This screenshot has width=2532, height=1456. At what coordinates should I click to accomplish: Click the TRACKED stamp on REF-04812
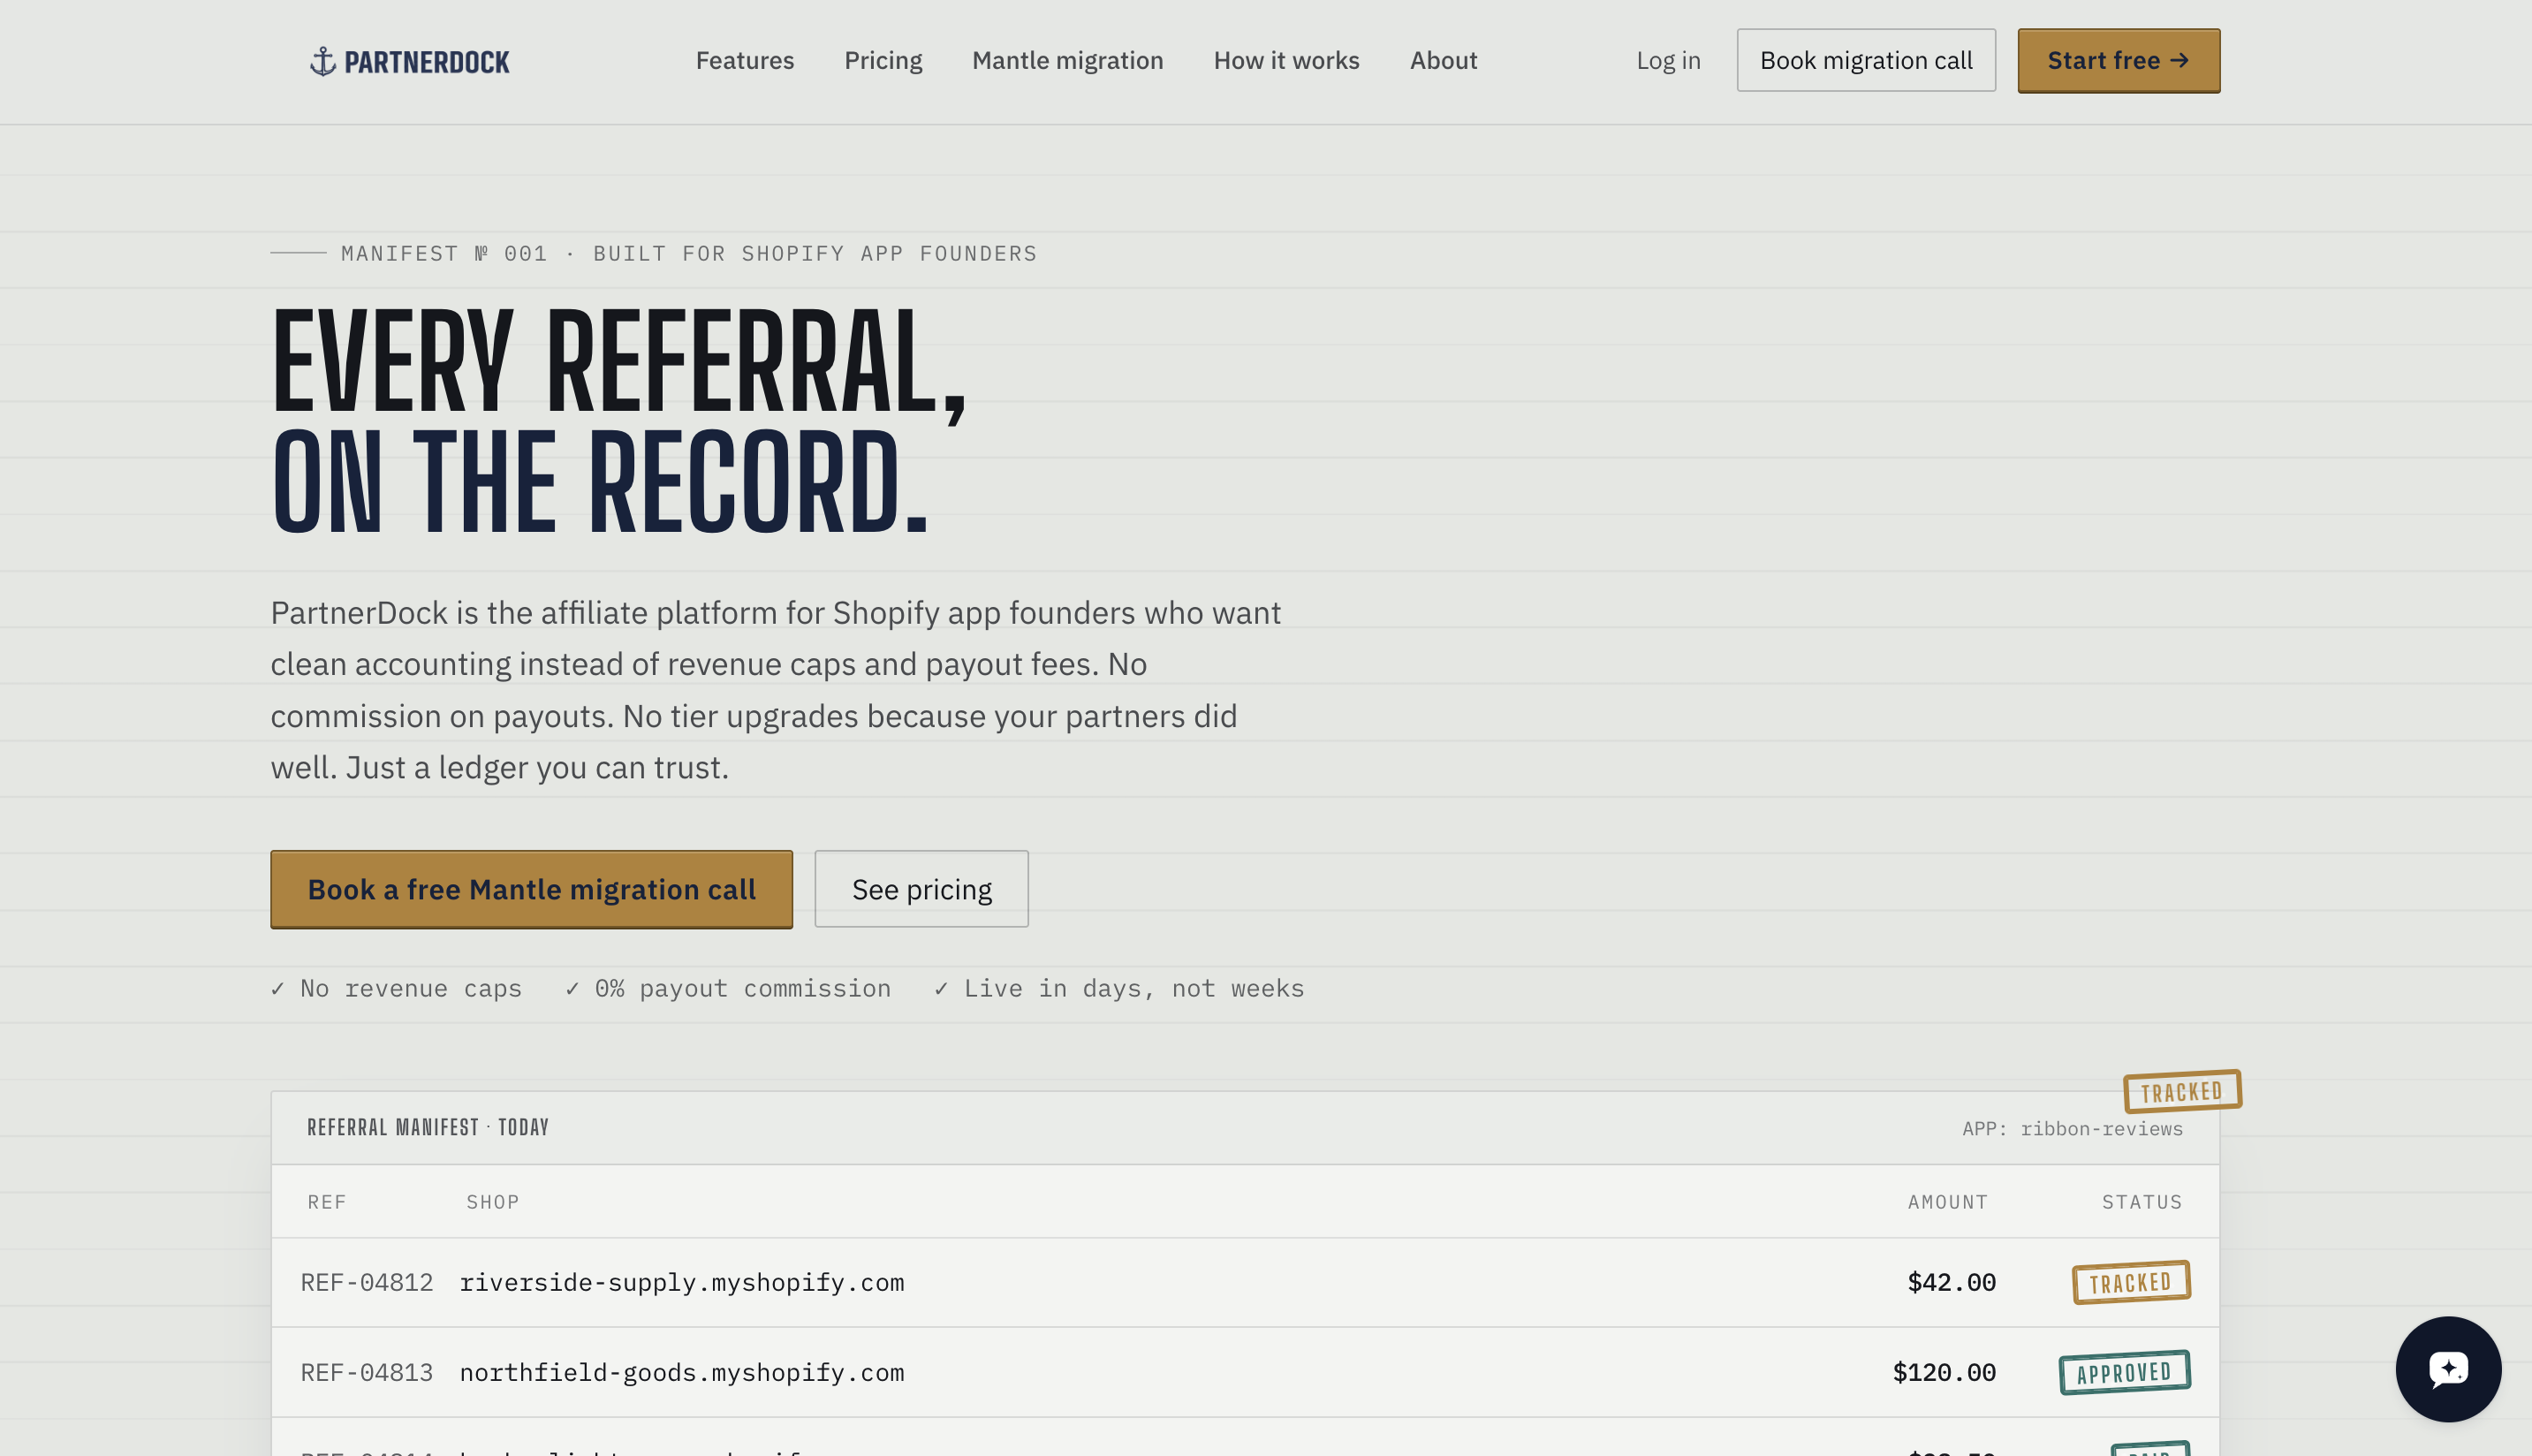click(x=2131, y=1282)
